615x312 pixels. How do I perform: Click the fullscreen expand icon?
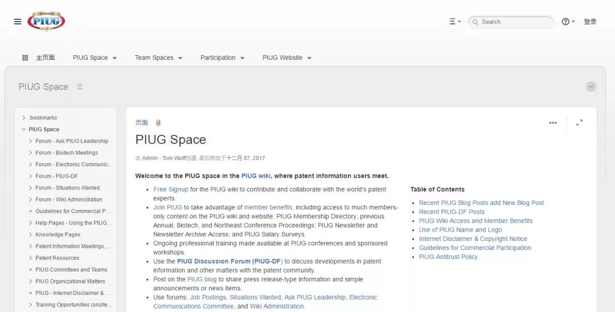[579, 122]
